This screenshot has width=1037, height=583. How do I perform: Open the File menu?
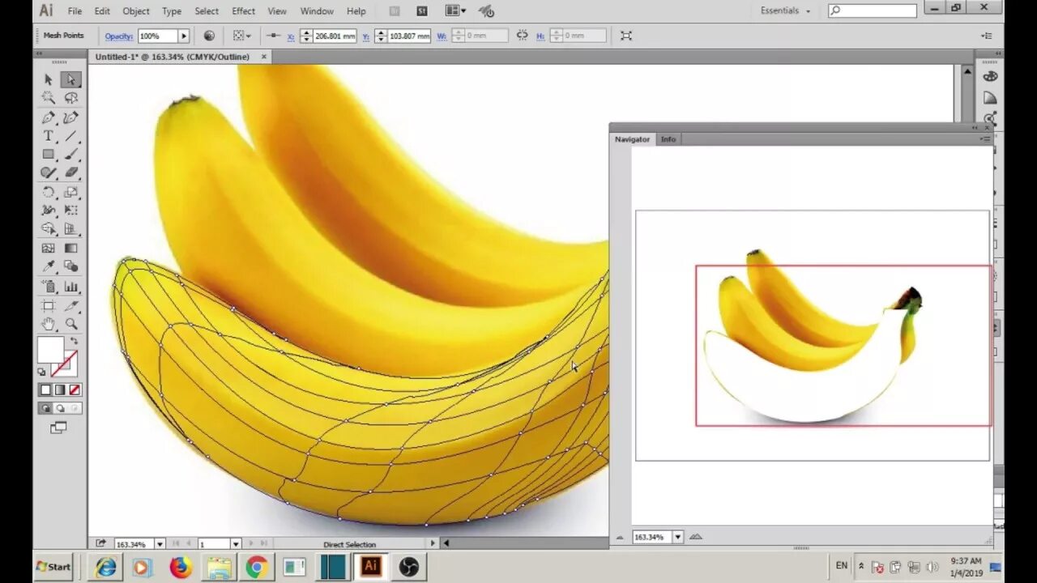coord(75,11)
